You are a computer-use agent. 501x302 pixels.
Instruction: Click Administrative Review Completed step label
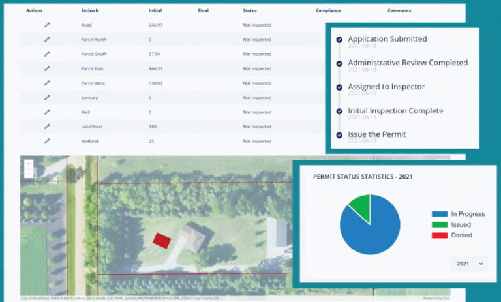click(x=408, y=63)
